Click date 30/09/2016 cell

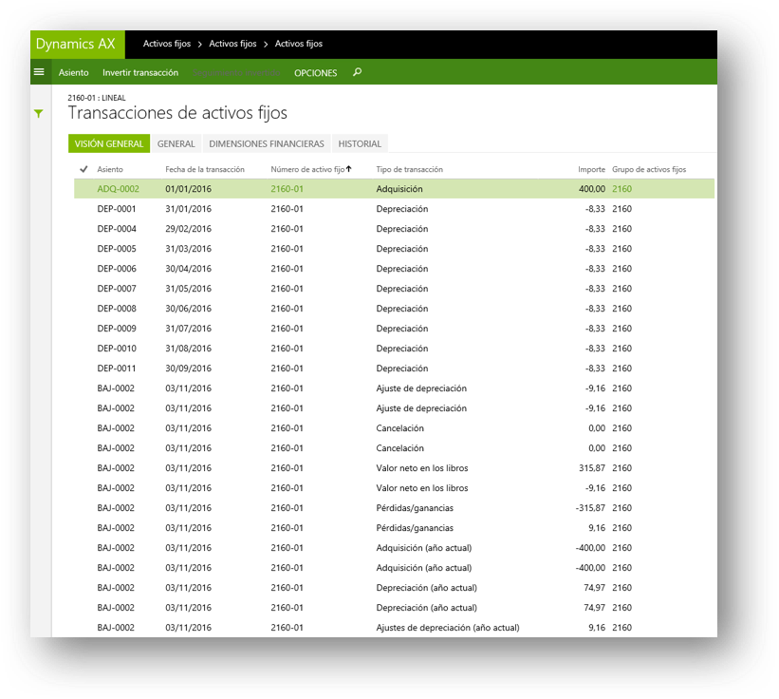point(188,368)
